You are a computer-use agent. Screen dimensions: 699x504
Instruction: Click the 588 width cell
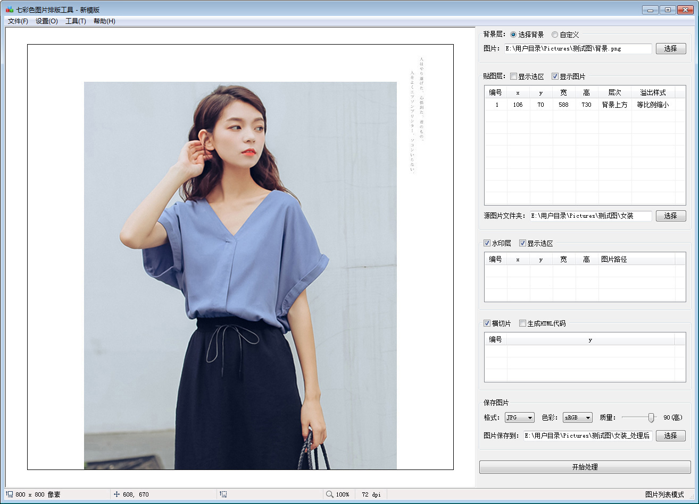click(x=564, y=105)
